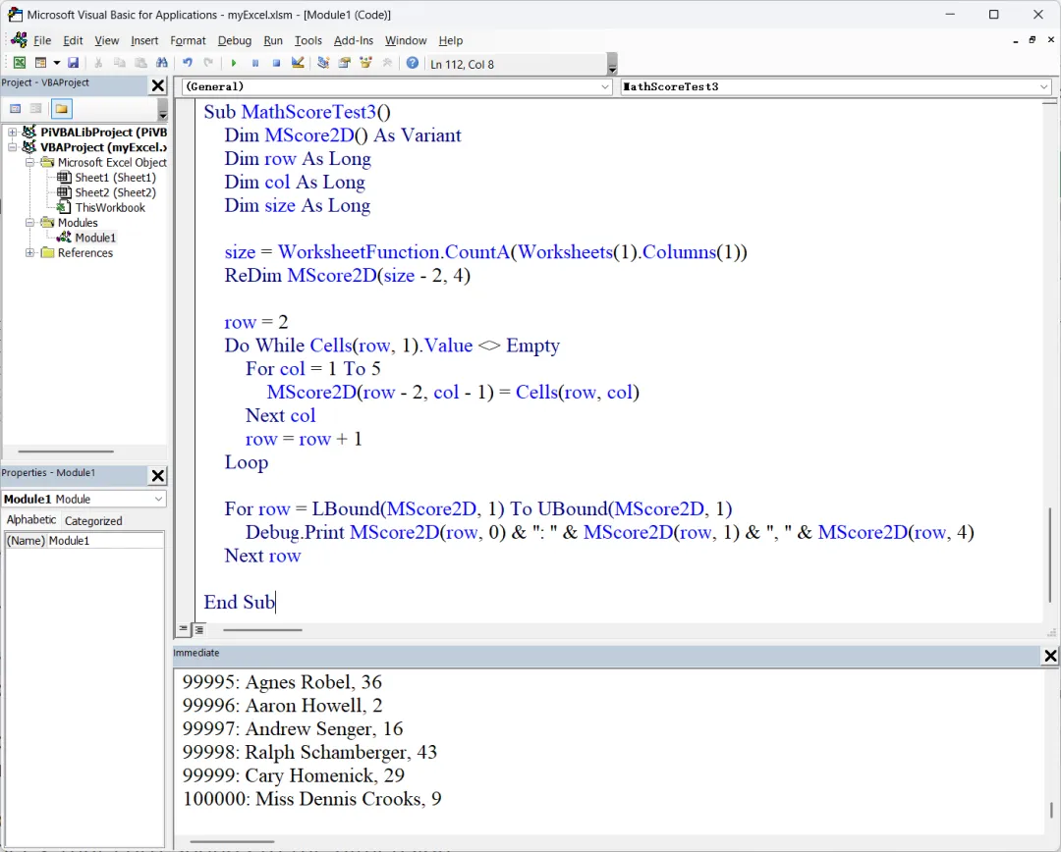The width and height of the screenshot is (1061, 852).
Task: Click the Ln 112, Col 8 position indicator
Action: 518,64
